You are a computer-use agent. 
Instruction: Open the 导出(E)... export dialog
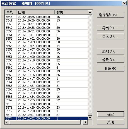click(x=110, y=28)
